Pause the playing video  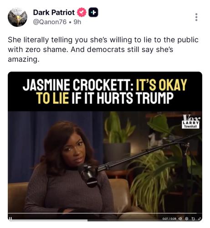[10, 218]
